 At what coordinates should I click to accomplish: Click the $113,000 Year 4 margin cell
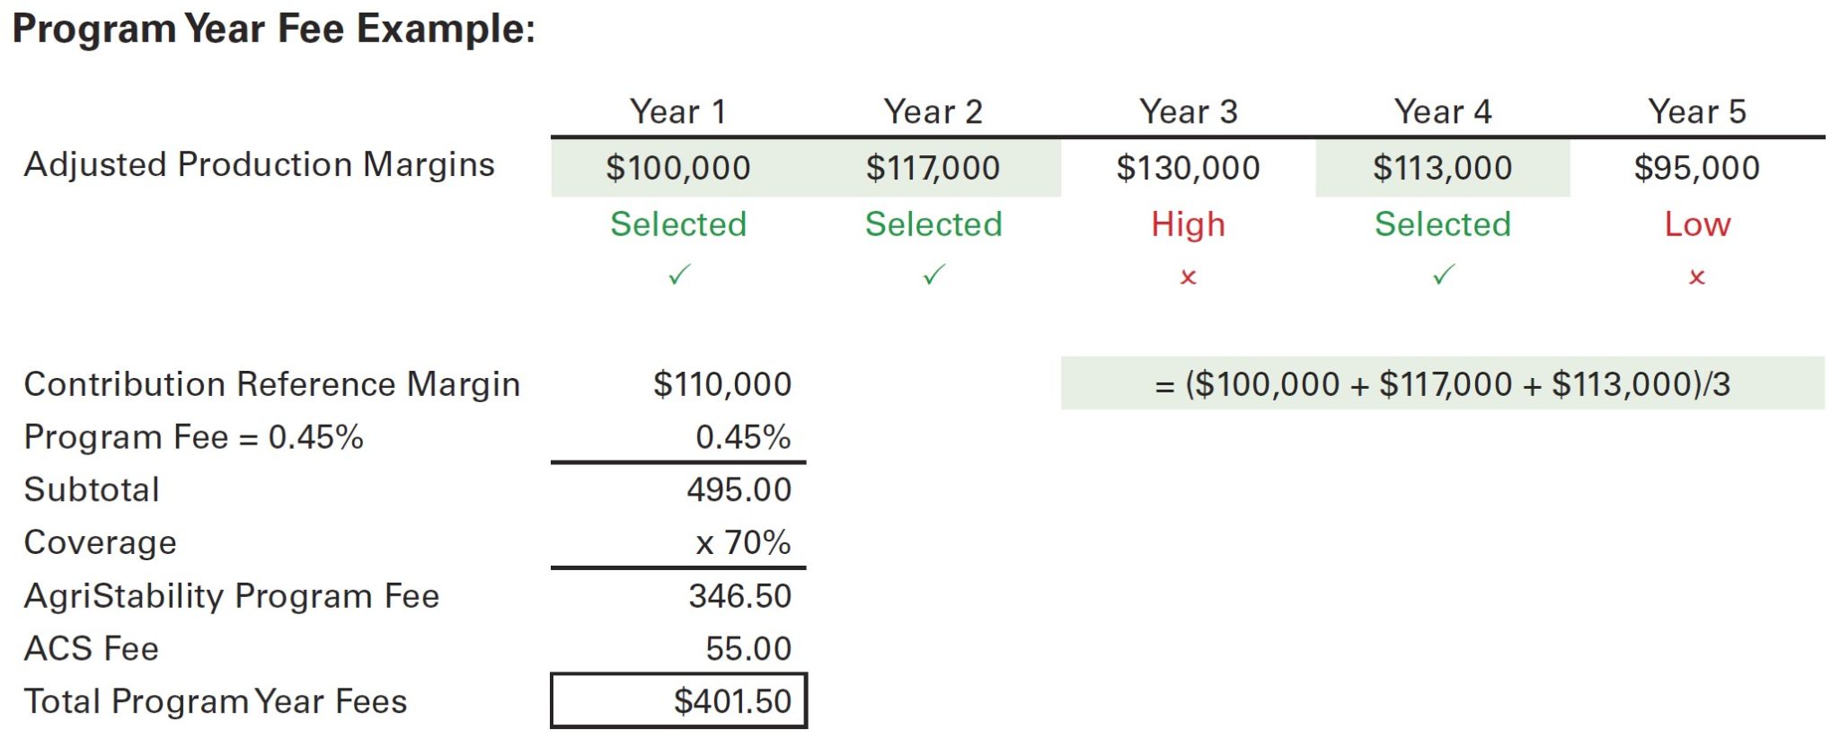click(1443, 168)
